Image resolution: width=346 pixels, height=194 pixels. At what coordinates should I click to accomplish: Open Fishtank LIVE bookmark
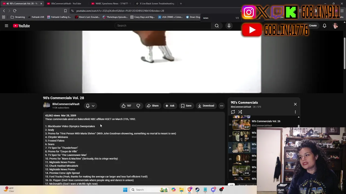click(x=36, y=17)
